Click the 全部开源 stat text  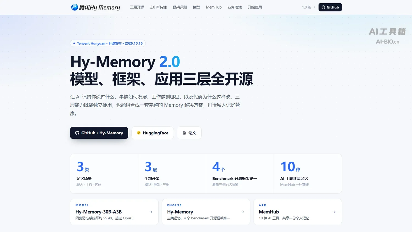pyautogui.click(x=152, y=178)
